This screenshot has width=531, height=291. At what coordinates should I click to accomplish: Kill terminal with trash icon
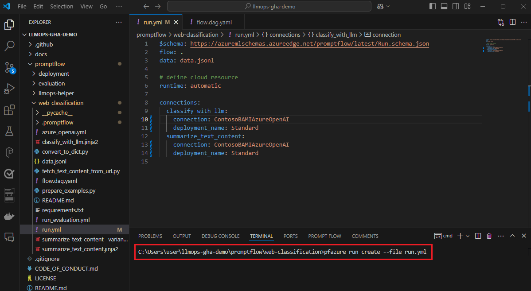[489, 236]
